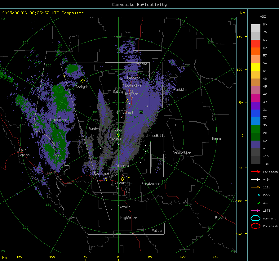Click the RockyMH label
Viewport: 279px width, 261px height.
click(82, 87)
